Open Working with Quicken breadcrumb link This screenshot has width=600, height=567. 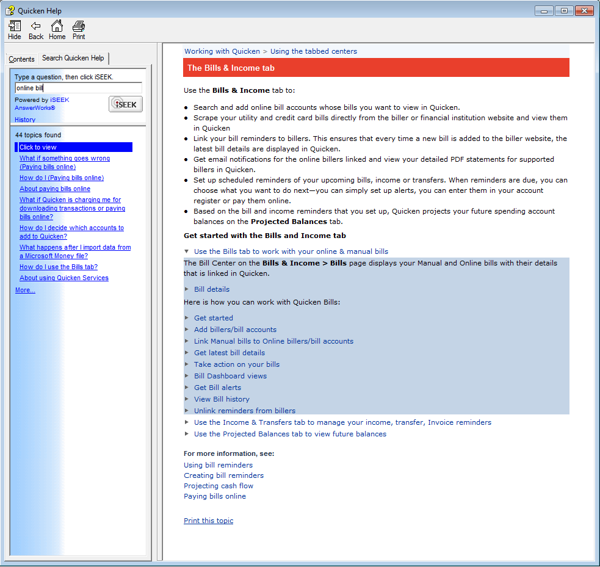click(222, 51)
